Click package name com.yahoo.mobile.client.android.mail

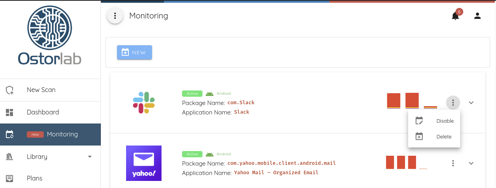click(282, 163)
